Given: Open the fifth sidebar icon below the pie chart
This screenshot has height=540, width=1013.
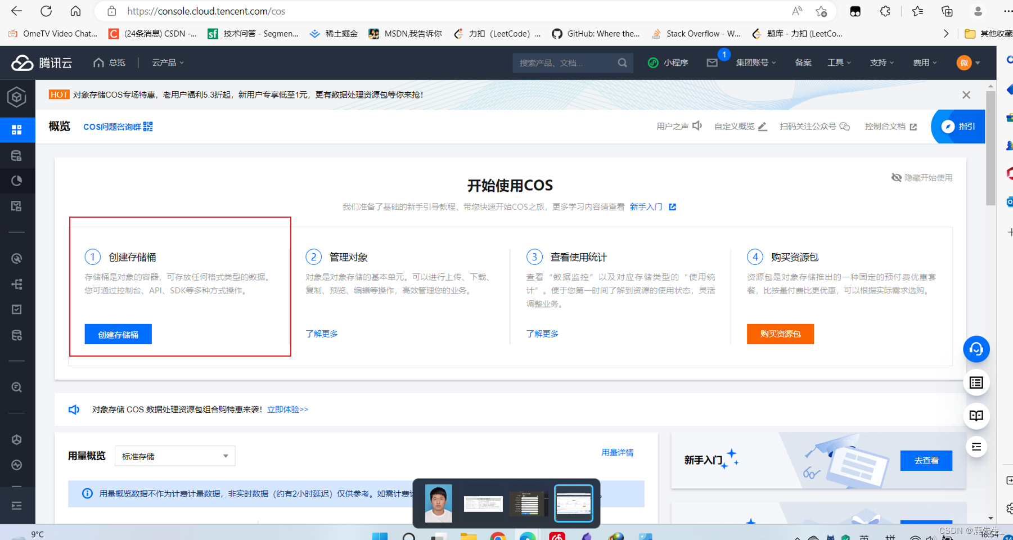Looking at the screenshot, I should click(x=17, y=206).
